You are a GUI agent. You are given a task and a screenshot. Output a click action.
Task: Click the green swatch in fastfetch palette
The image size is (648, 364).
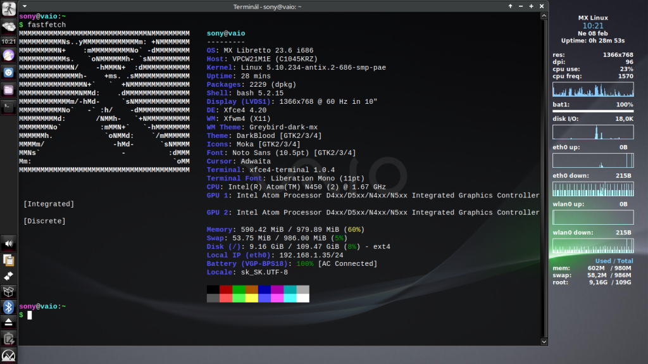(239, 289)
